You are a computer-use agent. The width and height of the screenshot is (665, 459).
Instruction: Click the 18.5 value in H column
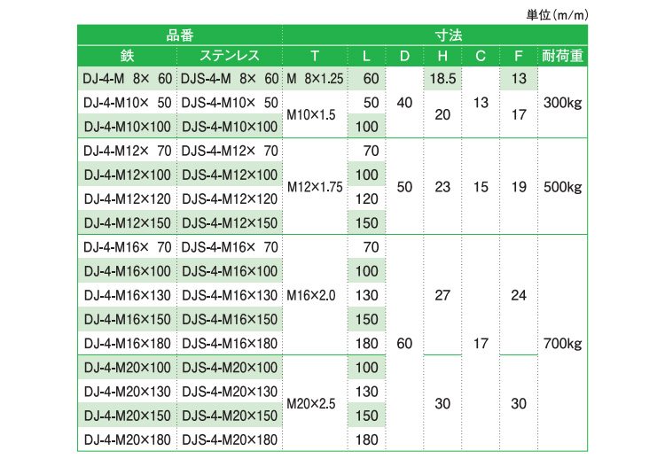(442, 80)
